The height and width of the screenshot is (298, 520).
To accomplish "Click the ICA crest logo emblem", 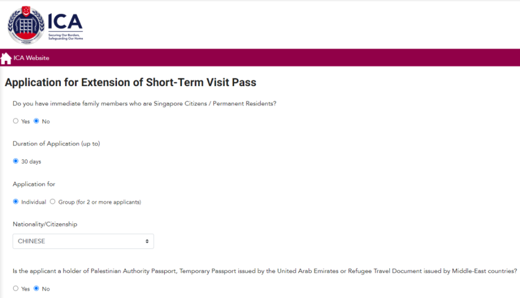I will pyautogui.click(x=26, y=25).
